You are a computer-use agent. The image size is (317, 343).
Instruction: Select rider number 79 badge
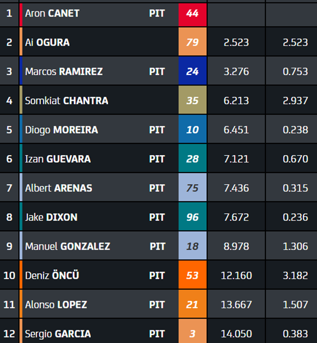click(x=192, y=41)
